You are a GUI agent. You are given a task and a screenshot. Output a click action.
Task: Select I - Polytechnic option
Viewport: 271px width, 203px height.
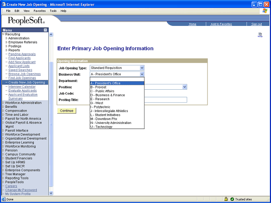117,107
